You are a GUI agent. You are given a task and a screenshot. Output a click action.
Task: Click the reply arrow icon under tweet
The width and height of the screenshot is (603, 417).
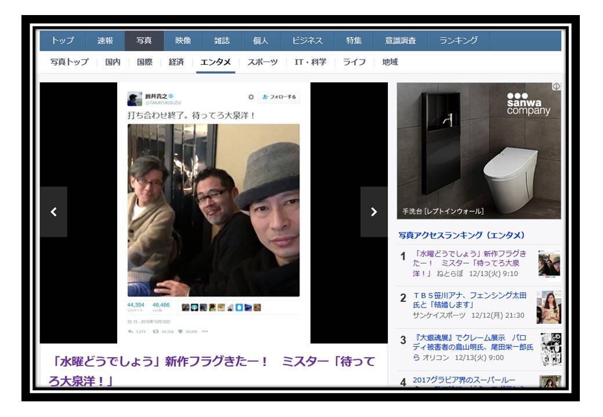[130, 332]
